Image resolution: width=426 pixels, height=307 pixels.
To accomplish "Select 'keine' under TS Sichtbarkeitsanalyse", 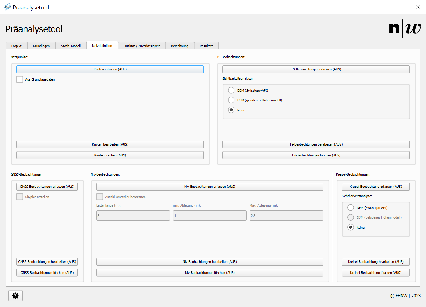I will 231,110.
